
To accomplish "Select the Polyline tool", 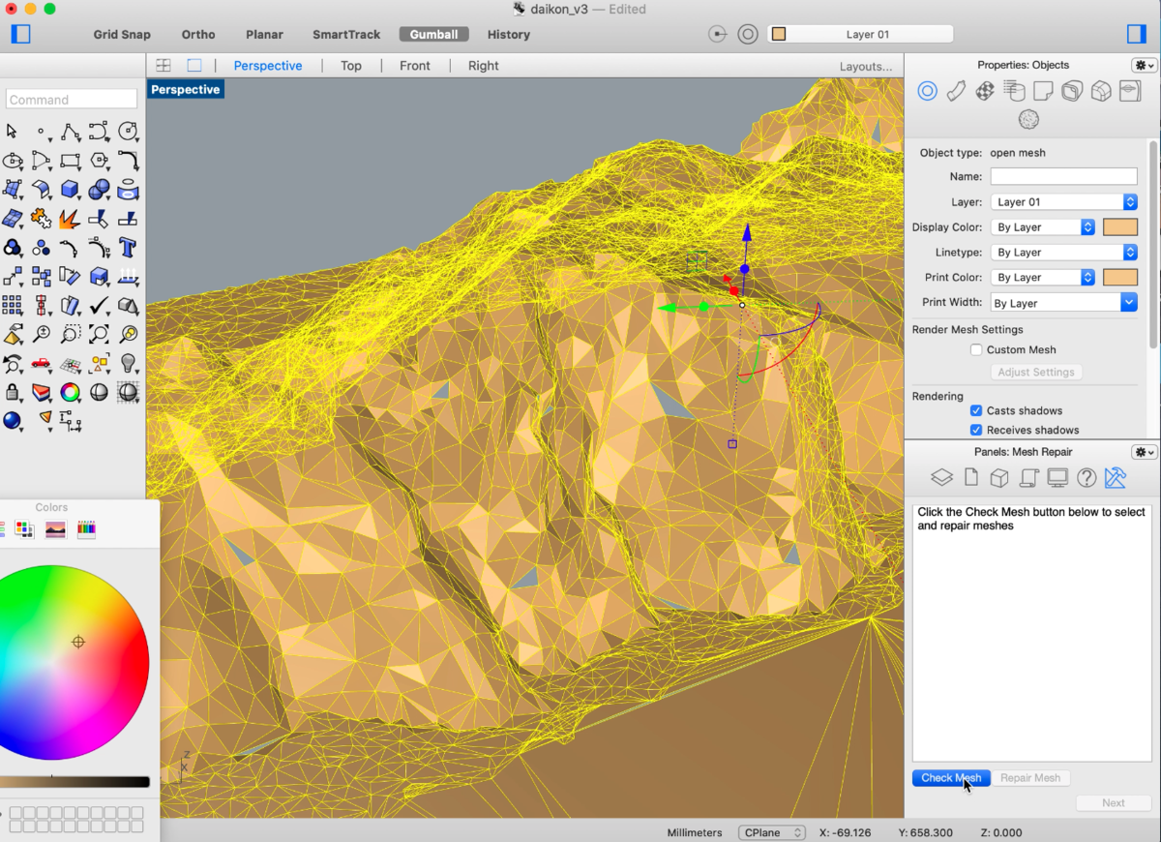I will click(x=70, y=132).
